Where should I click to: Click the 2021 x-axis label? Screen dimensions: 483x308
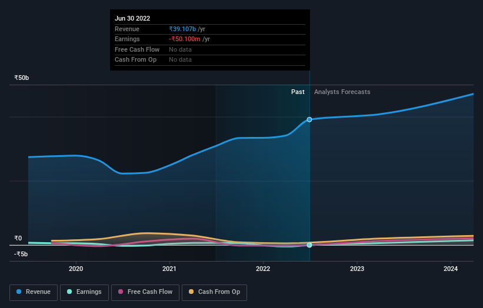point(169,269)
